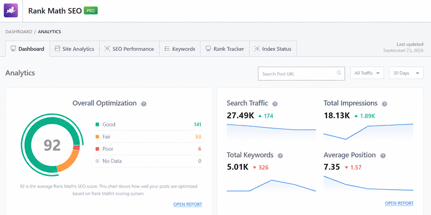Click help icon beside Total Impressions
Viewport: 431px width, 215px height.
[384, 104]
